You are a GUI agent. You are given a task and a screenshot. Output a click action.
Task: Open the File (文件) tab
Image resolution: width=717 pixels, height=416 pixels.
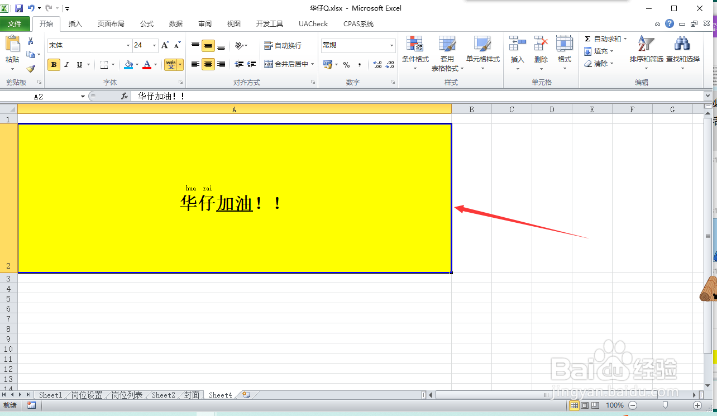[x=15, y=24]
